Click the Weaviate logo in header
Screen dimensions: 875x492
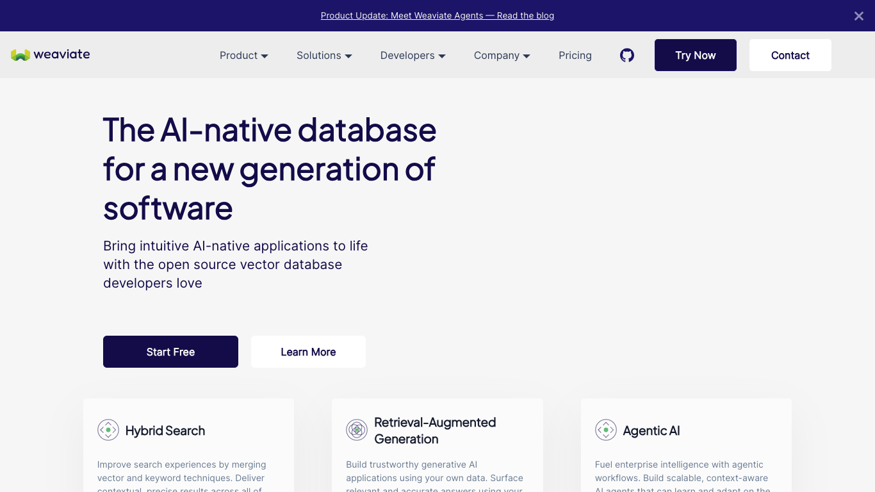(x=50, y=55)
